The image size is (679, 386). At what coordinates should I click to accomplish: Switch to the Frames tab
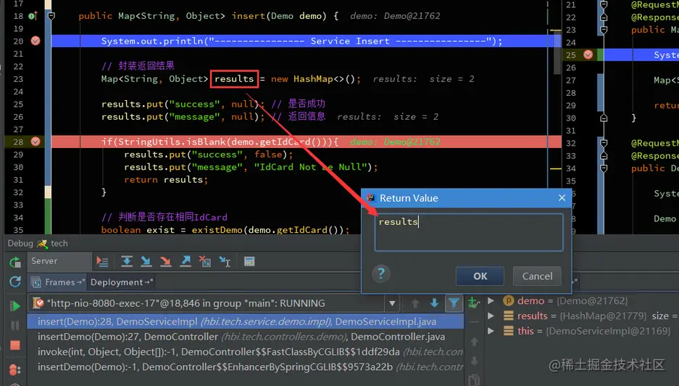pos(57,282)
